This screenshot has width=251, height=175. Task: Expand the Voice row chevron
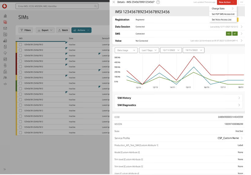[x=242, y=41]
